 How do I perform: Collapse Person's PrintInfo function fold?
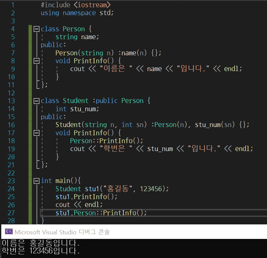pos(37,61)
